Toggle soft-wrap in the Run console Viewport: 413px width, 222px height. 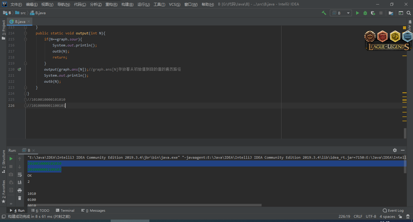tap(20, 175)
